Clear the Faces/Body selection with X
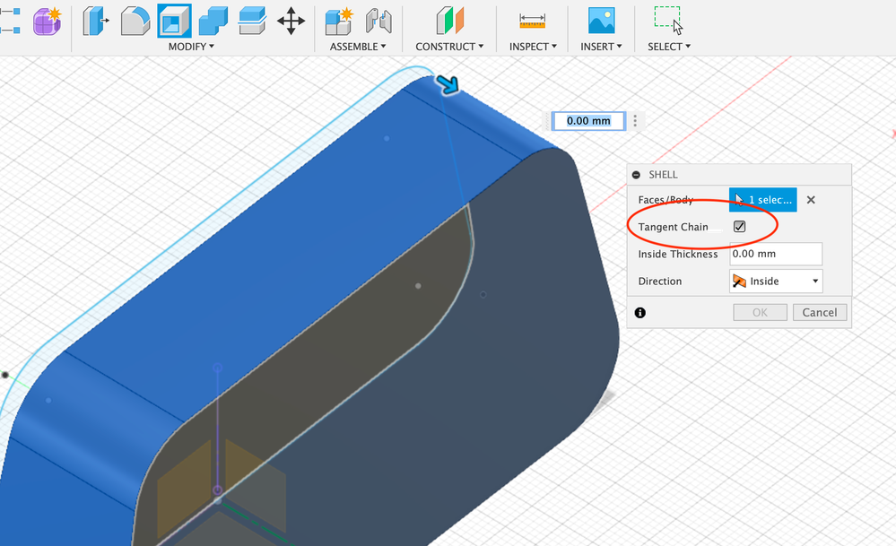Image resolution: width=896 pixels, height=546 pixels. click(x=811, y=200)
